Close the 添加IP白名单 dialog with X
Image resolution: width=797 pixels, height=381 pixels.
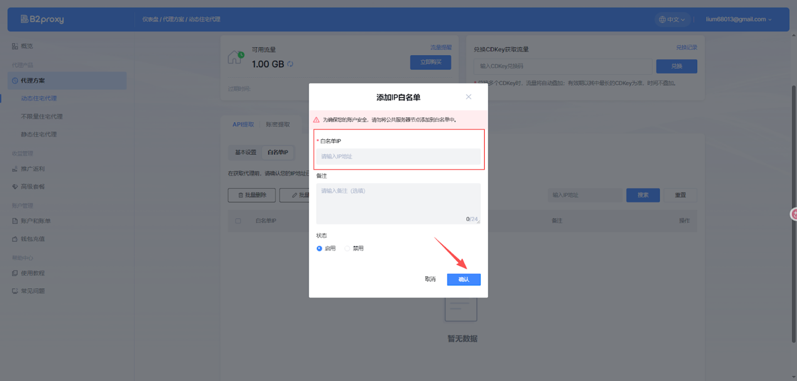468,97
